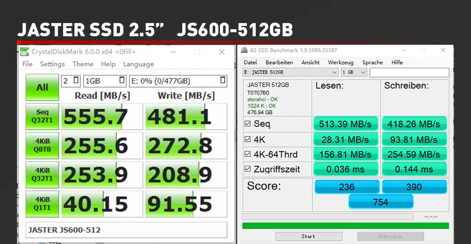
Task: Click Seq write result 481.1
Action: click(x=186, y=117)
